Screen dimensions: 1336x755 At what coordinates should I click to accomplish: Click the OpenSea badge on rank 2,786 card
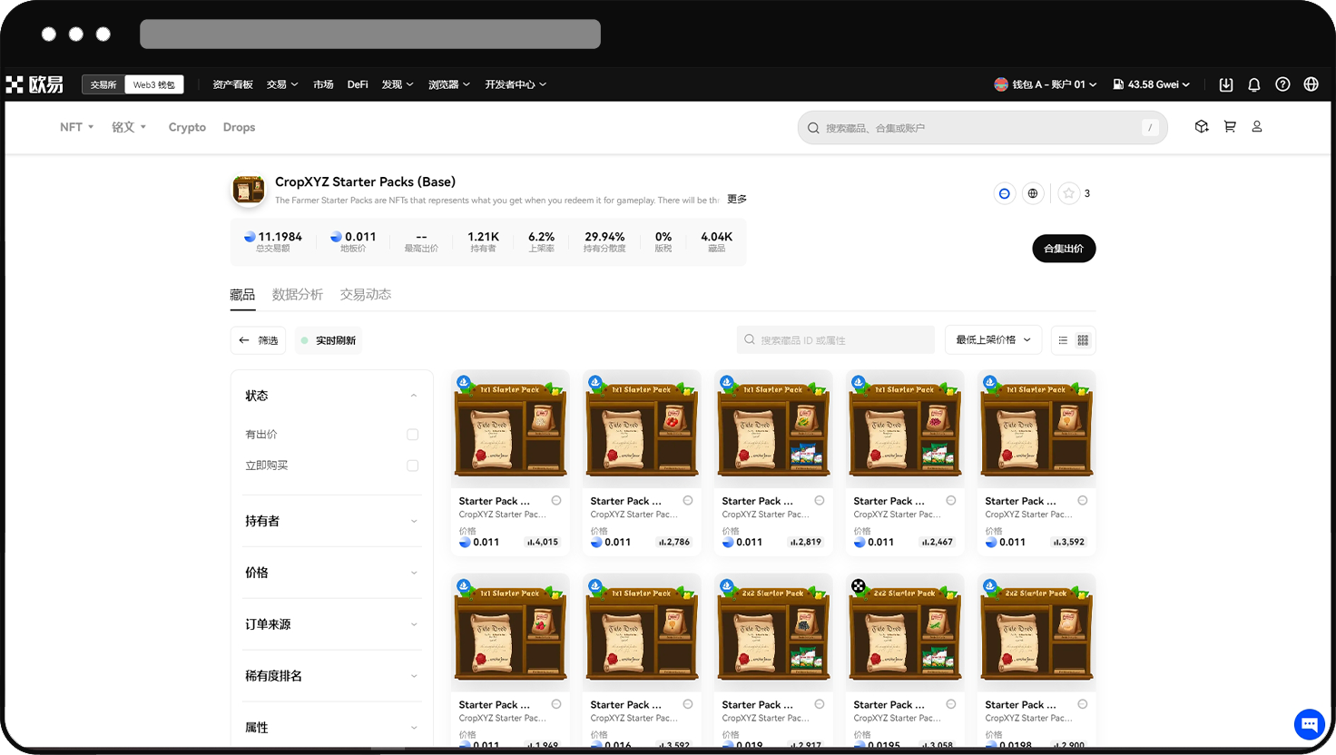click(x=595, y=383)
